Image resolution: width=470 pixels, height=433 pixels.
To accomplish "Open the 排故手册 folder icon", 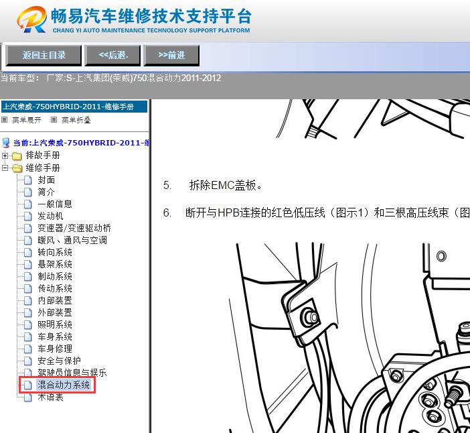I will click(17, 156).
